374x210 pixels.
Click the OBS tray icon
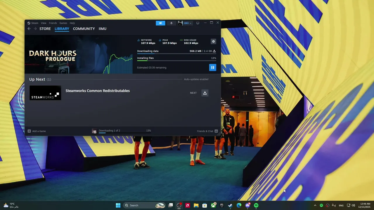[x=328, y=205]
